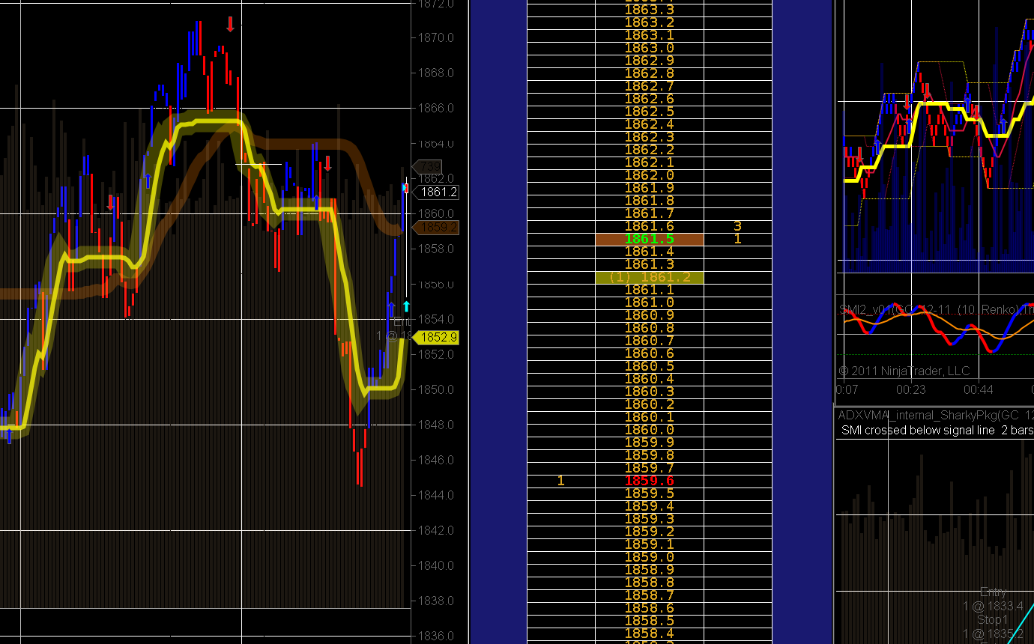The height and width of the screenshot is (644, 1034).
Task: Click the 1844.0 chart axis label
Action: (x=437, y=496)
